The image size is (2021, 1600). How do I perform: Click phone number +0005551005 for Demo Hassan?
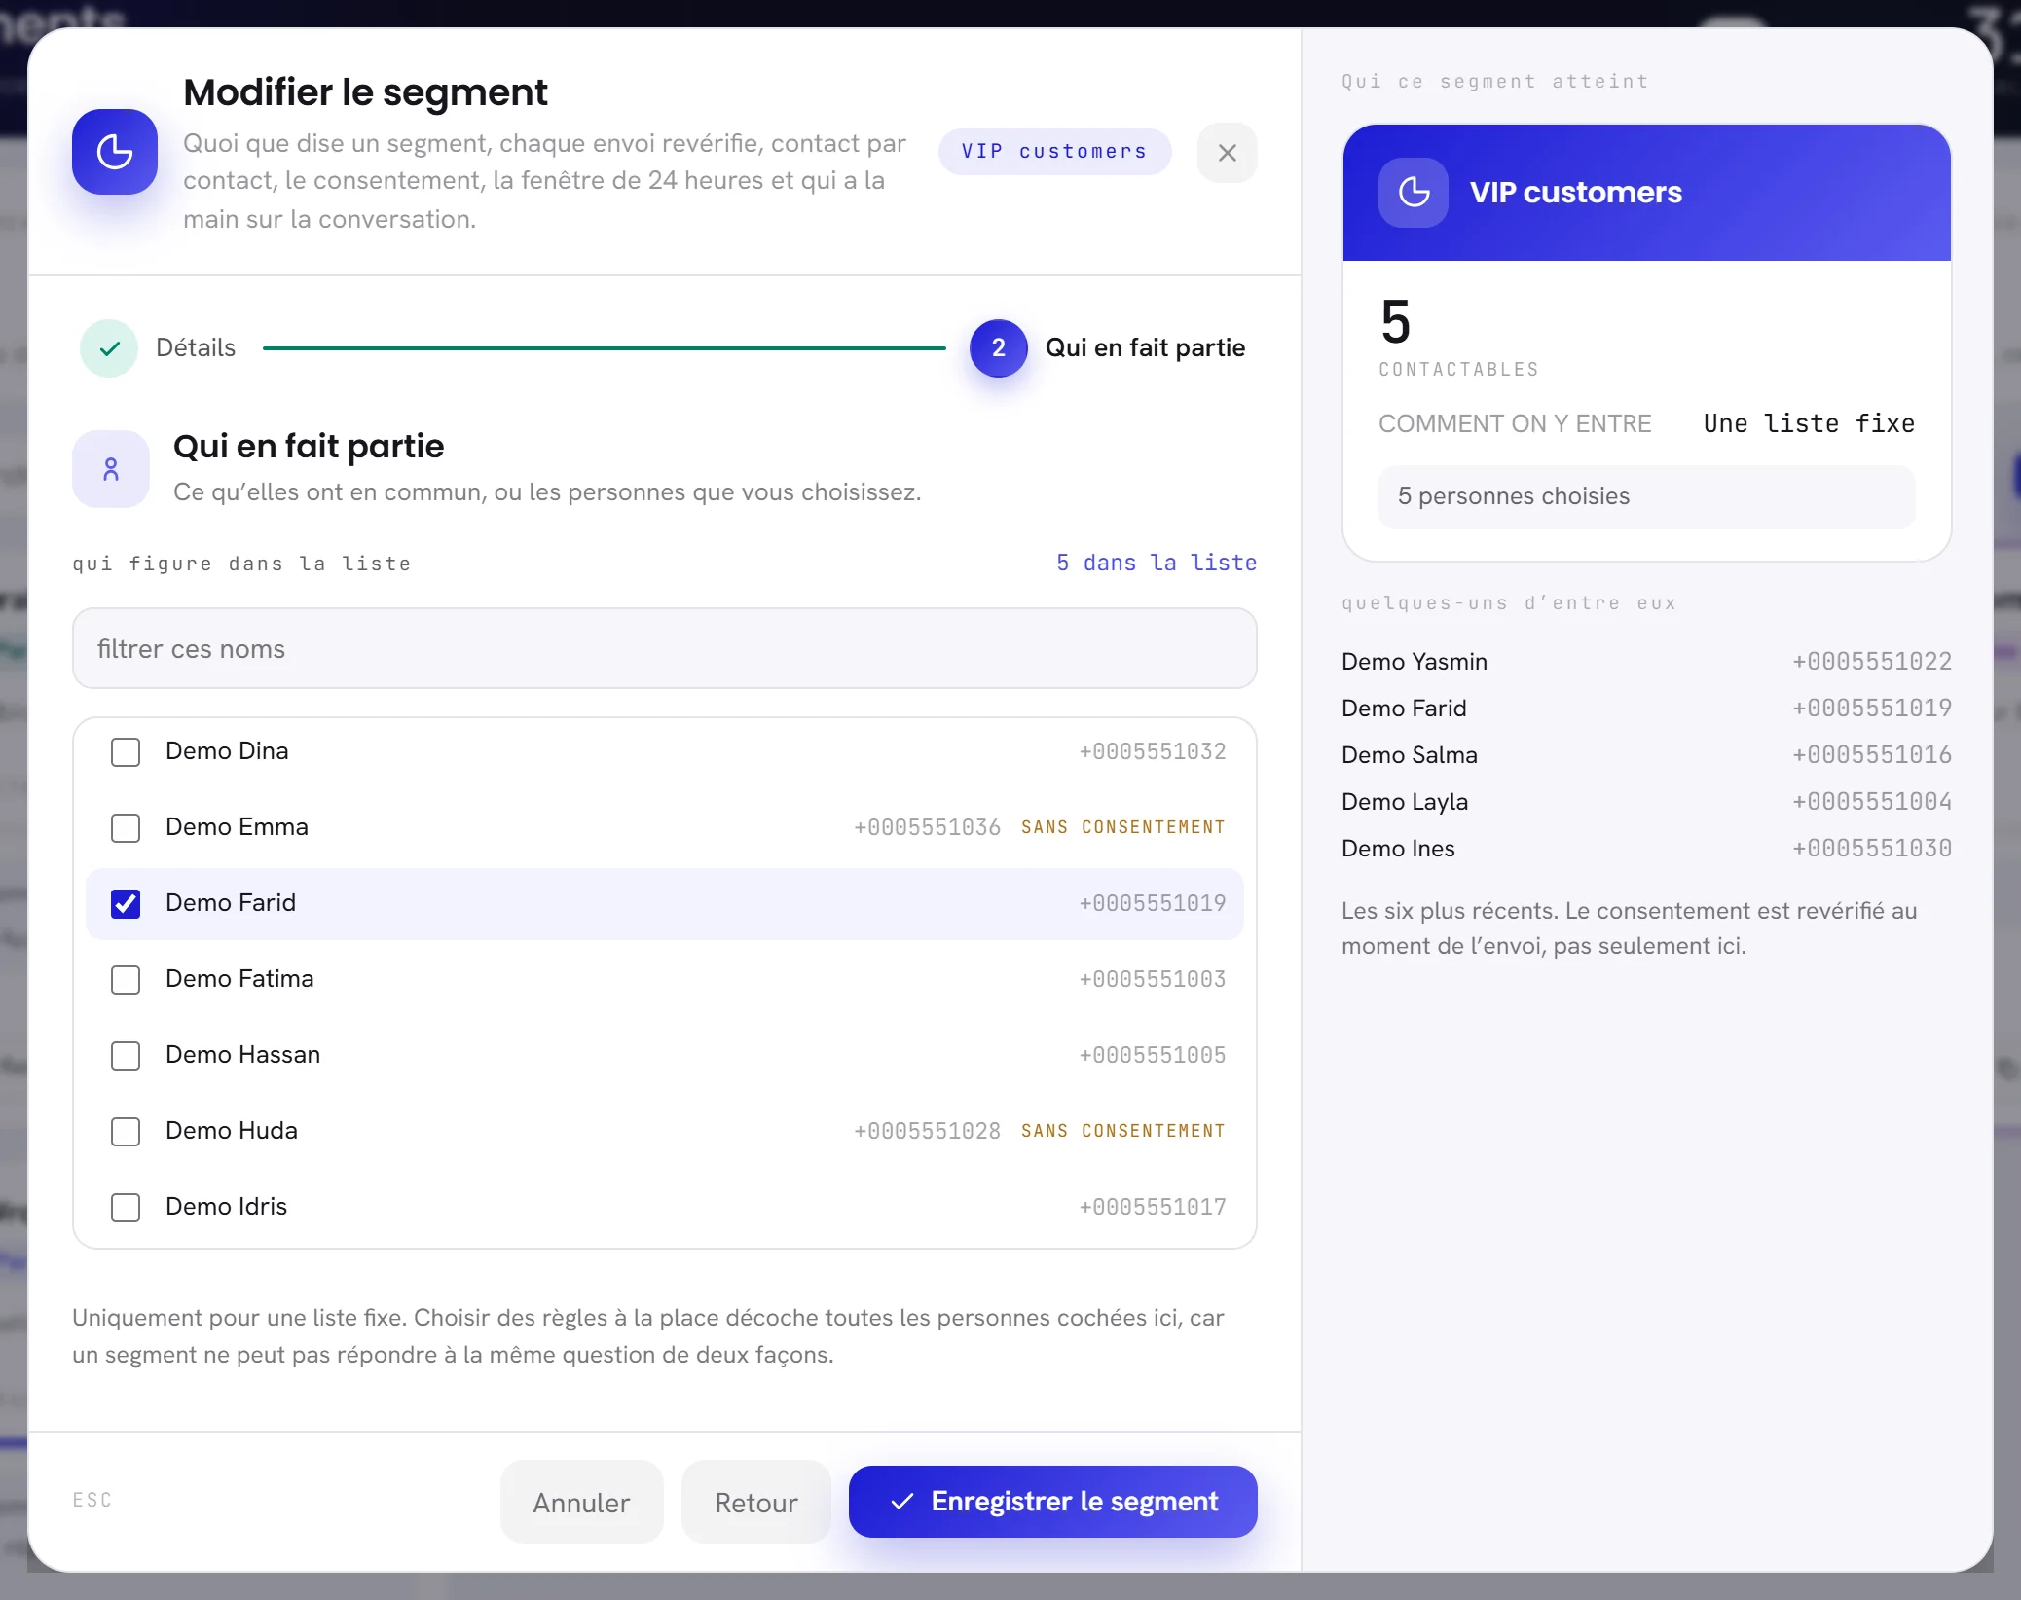click(x=1153, y=1055)
